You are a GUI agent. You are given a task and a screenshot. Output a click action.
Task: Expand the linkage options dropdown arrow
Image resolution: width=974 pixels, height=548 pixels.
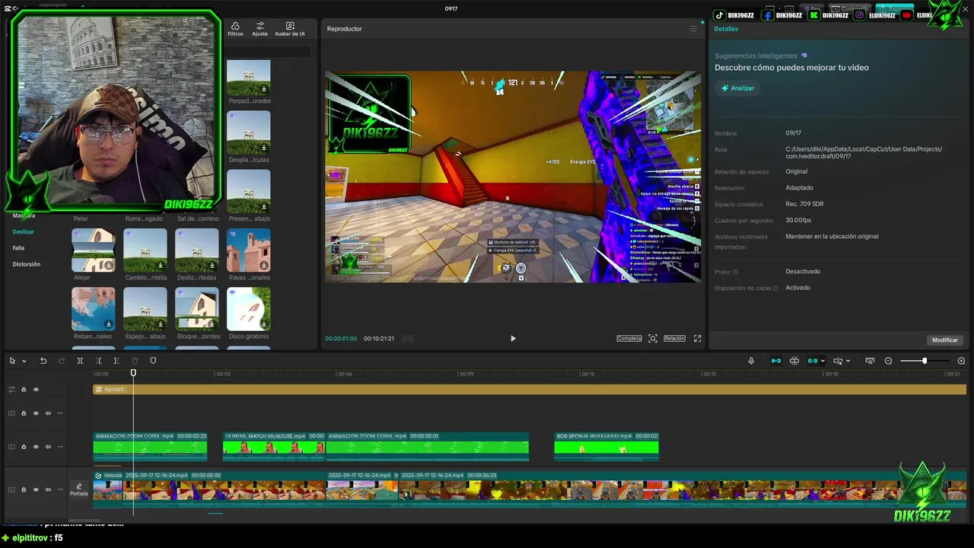tap(823, 362)
